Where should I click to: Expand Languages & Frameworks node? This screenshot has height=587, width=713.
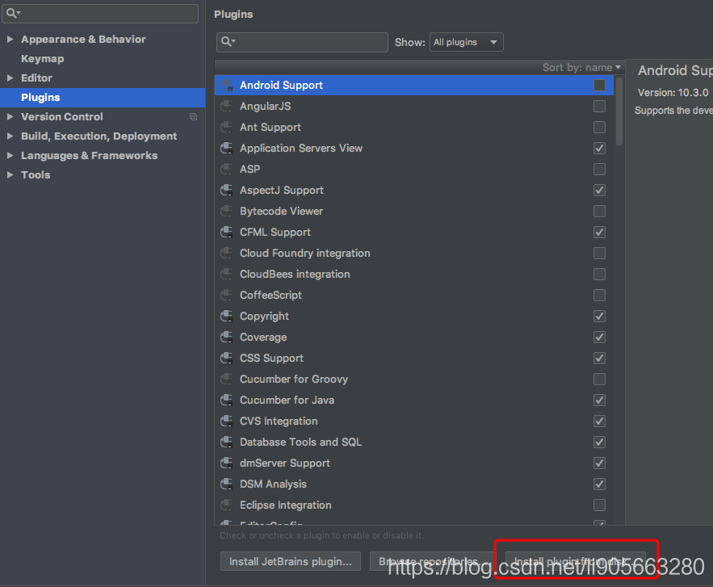pyautogui.click(x=10, y=156)
